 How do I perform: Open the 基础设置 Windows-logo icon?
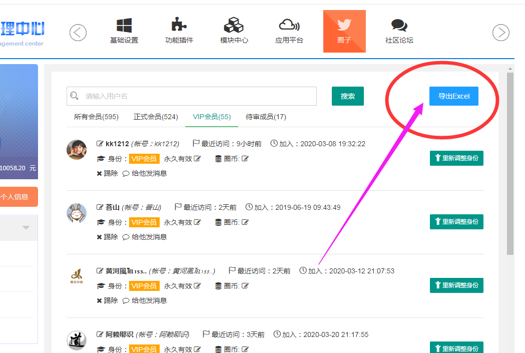(124, 26)
